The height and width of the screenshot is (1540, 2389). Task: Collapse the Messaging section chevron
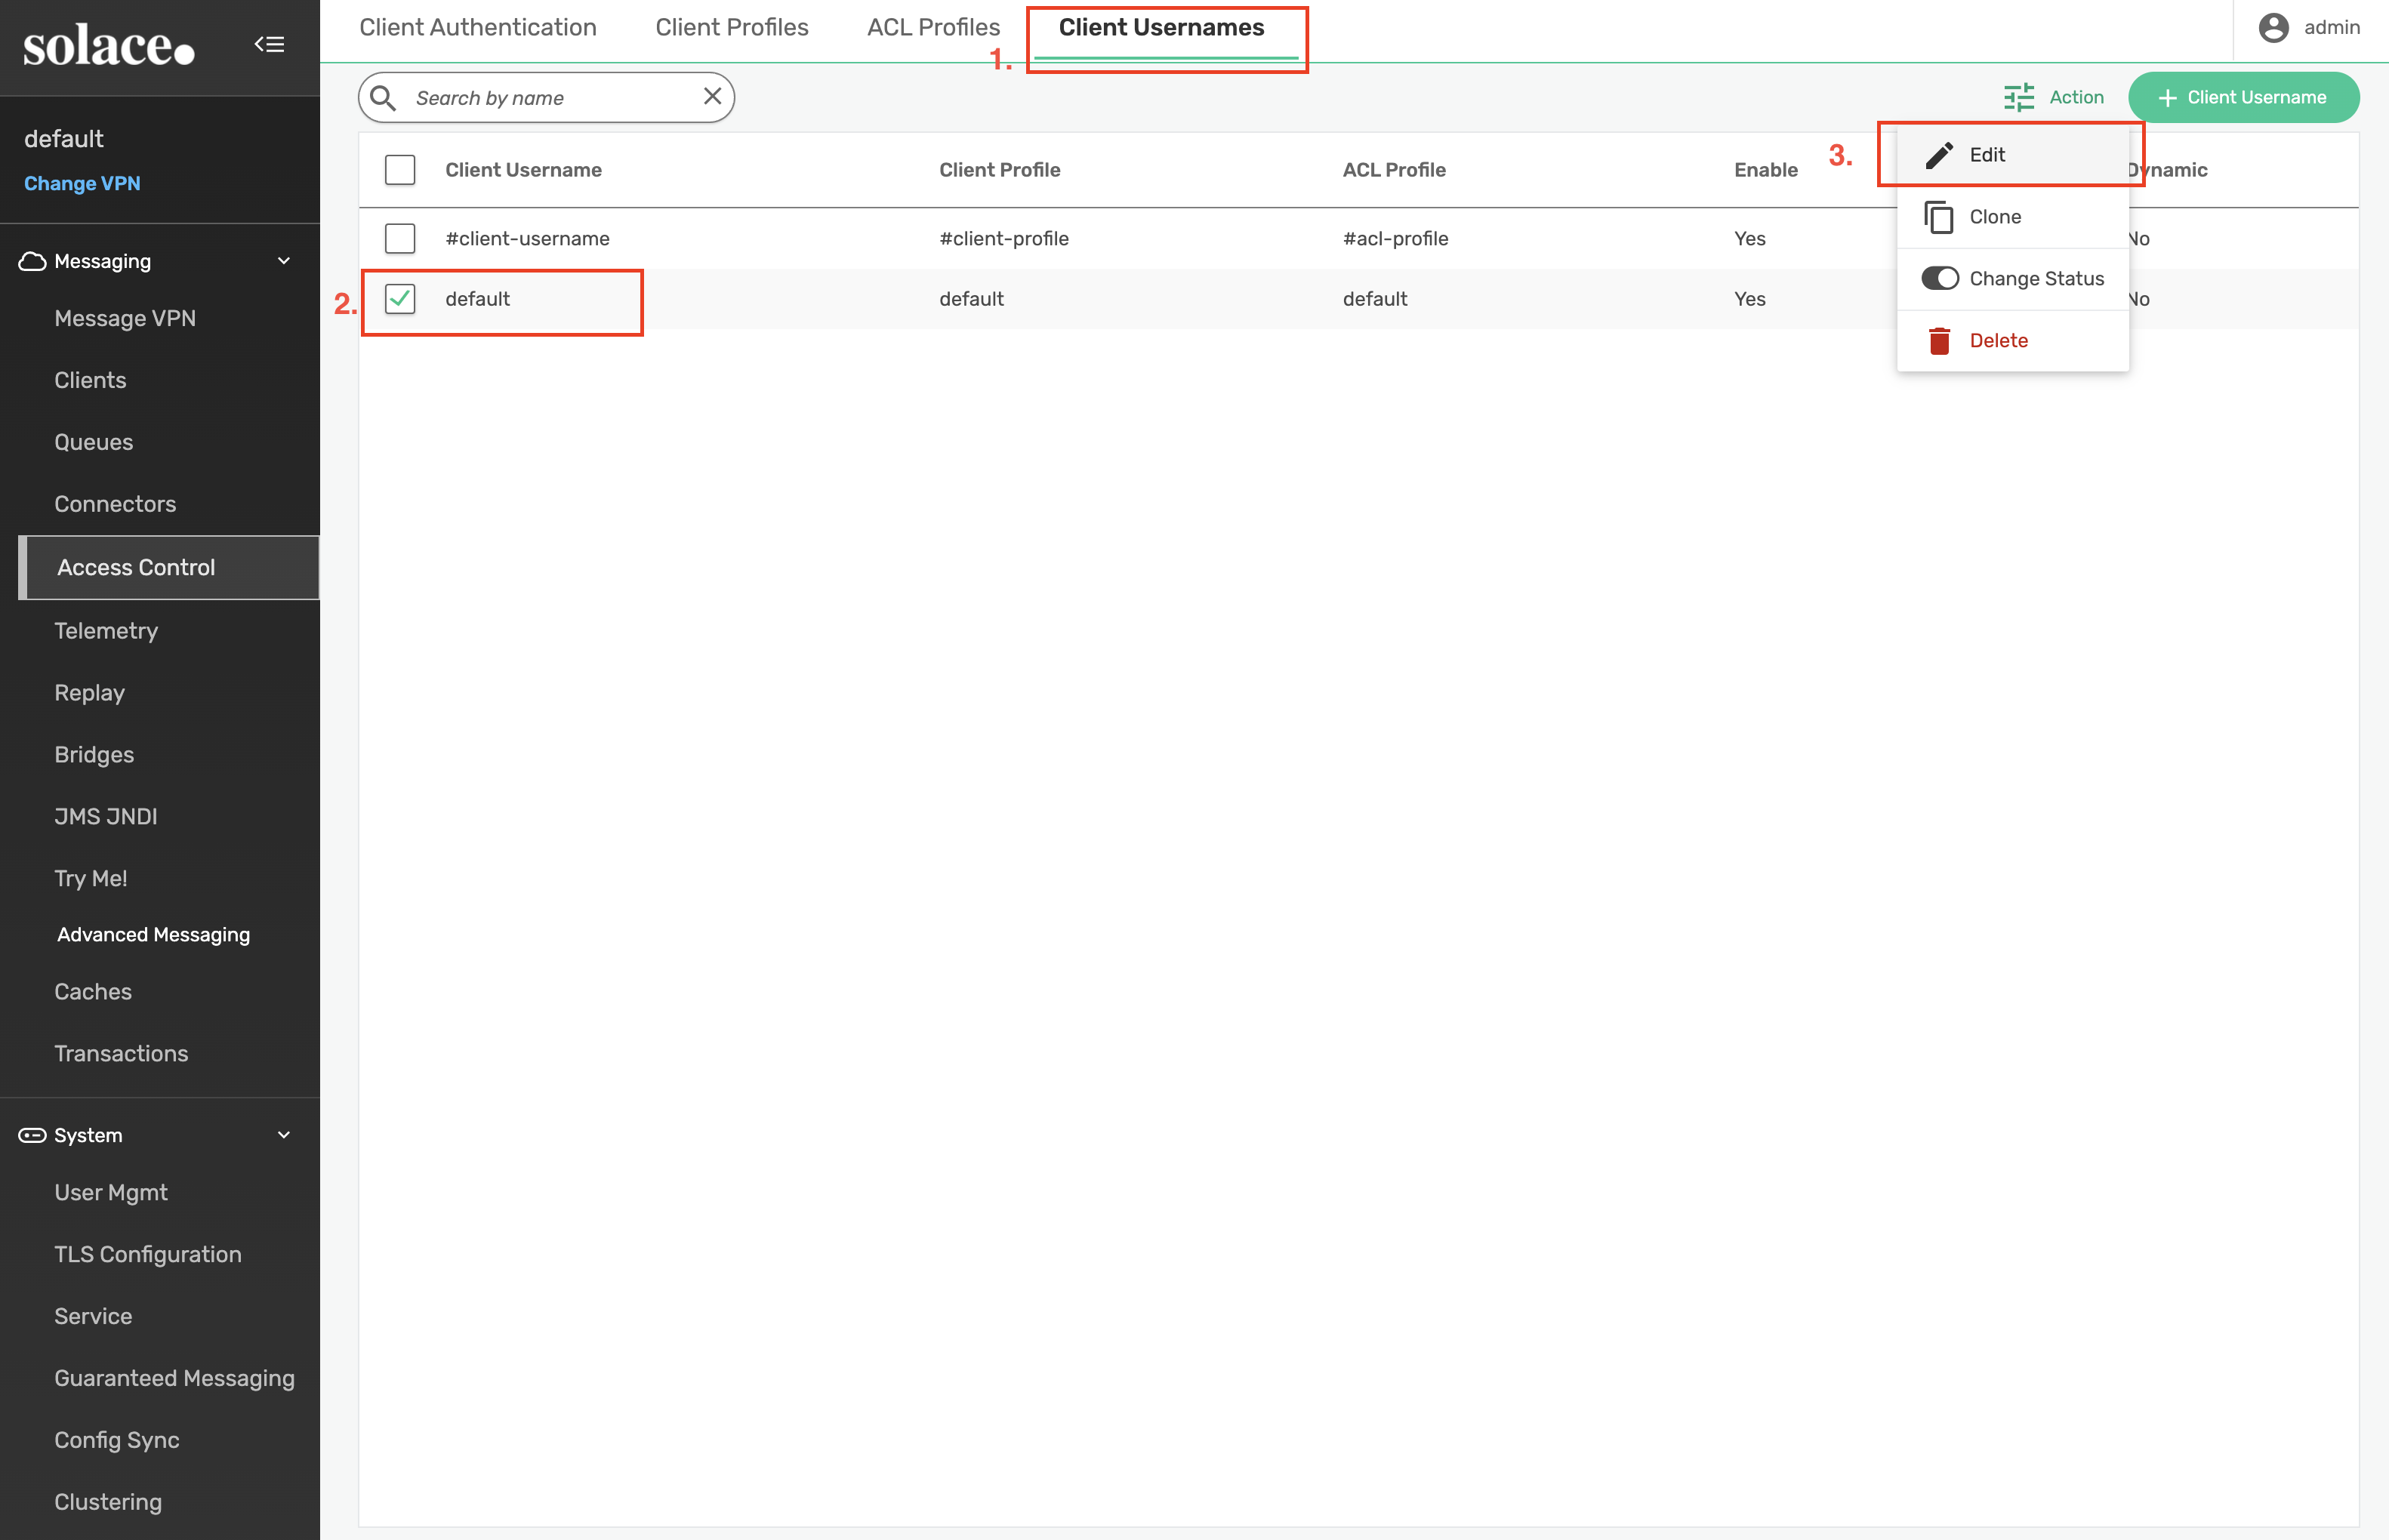(x=284, y=261)
